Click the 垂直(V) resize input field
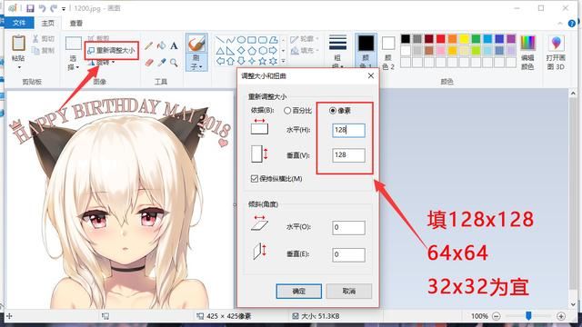 (348, 155)
